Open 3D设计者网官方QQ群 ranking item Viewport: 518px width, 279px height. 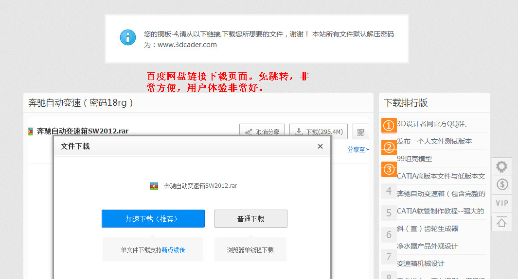point(432,124)
